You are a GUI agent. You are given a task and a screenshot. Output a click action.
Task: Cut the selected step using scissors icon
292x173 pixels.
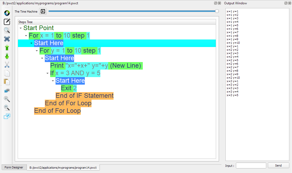7,65
